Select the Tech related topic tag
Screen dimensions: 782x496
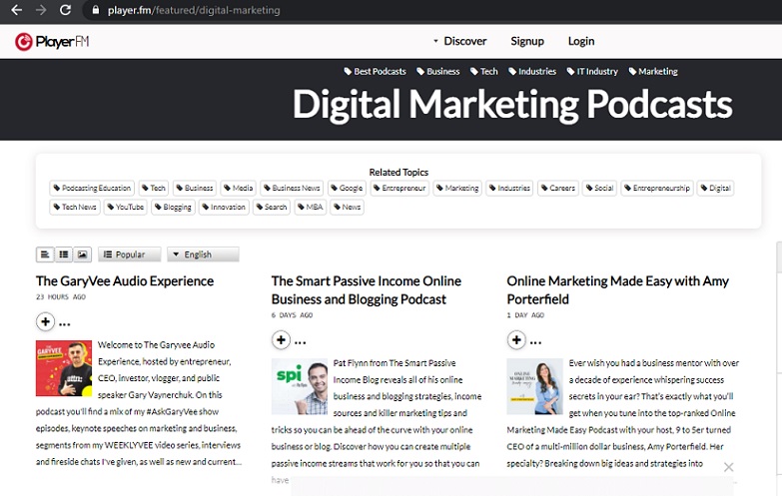point(154,188)
